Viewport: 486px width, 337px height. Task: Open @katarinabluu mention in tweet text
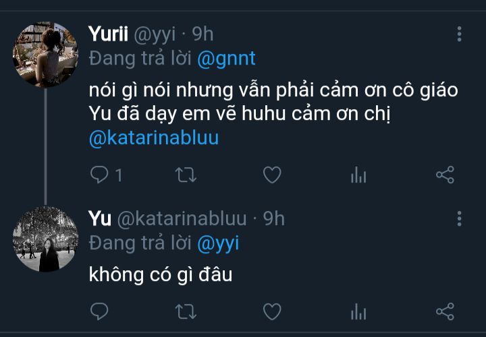[154, 138]
